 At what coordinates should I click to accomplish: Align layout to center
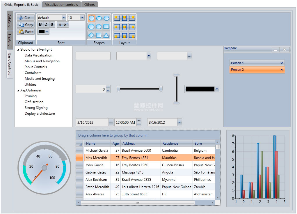(125, 27)
